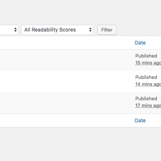
Task: Click the blank area of the table footer row
Action: coord(65,120)
